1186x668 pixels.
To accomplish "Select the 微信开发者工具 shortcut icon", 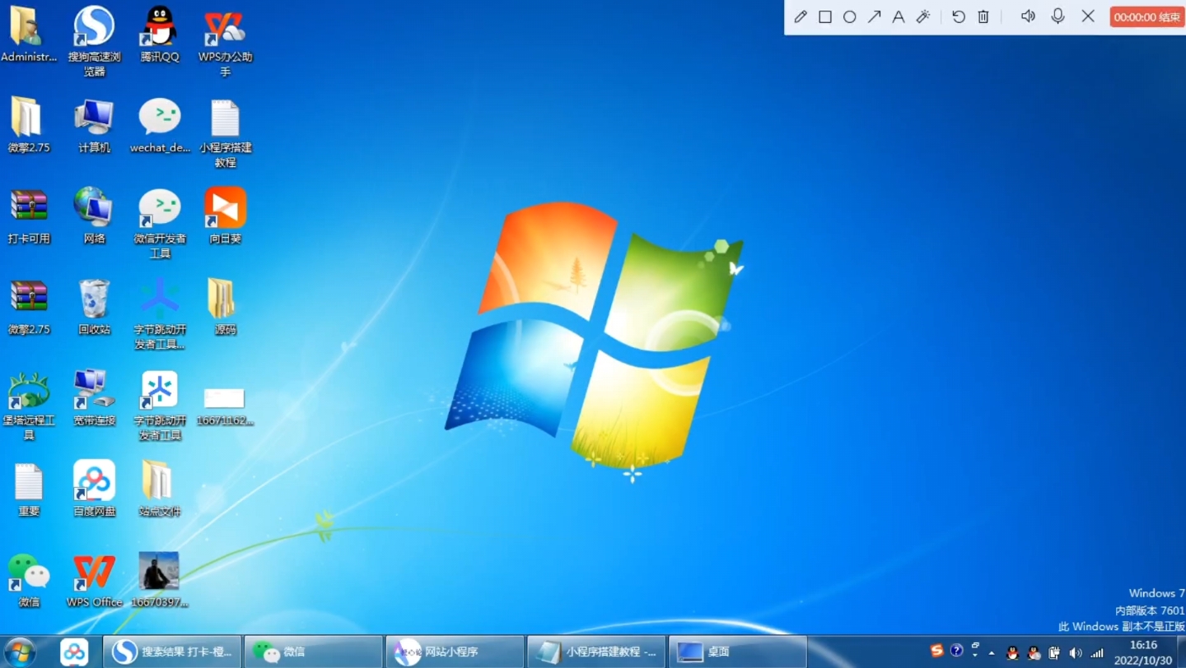I will [x=160, y=224].
